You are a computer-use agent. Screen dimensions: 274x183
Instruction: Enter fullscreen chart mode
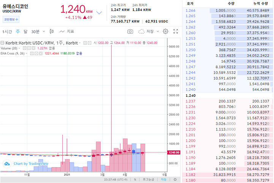click(x=176, y=31)
